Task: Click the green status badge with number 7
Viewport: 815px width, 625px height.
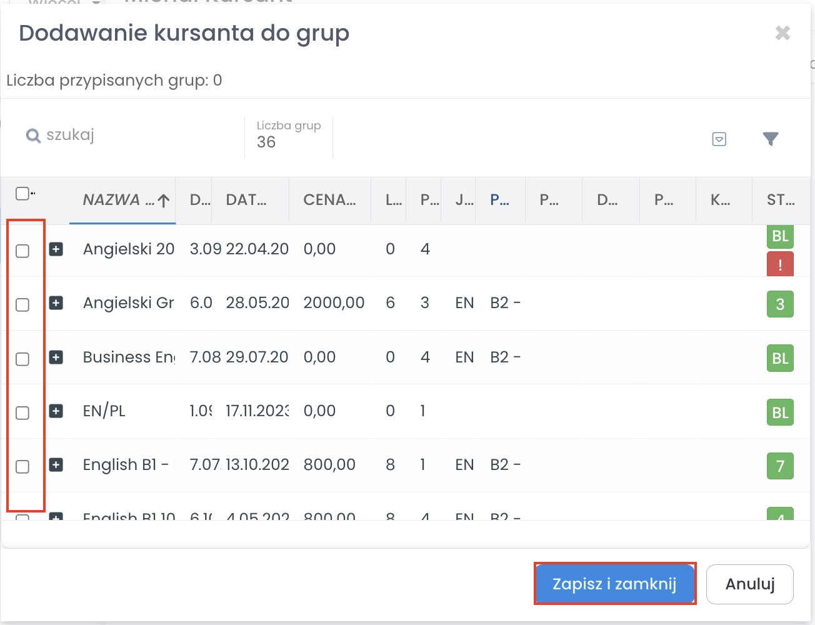Action: (780, 466)
